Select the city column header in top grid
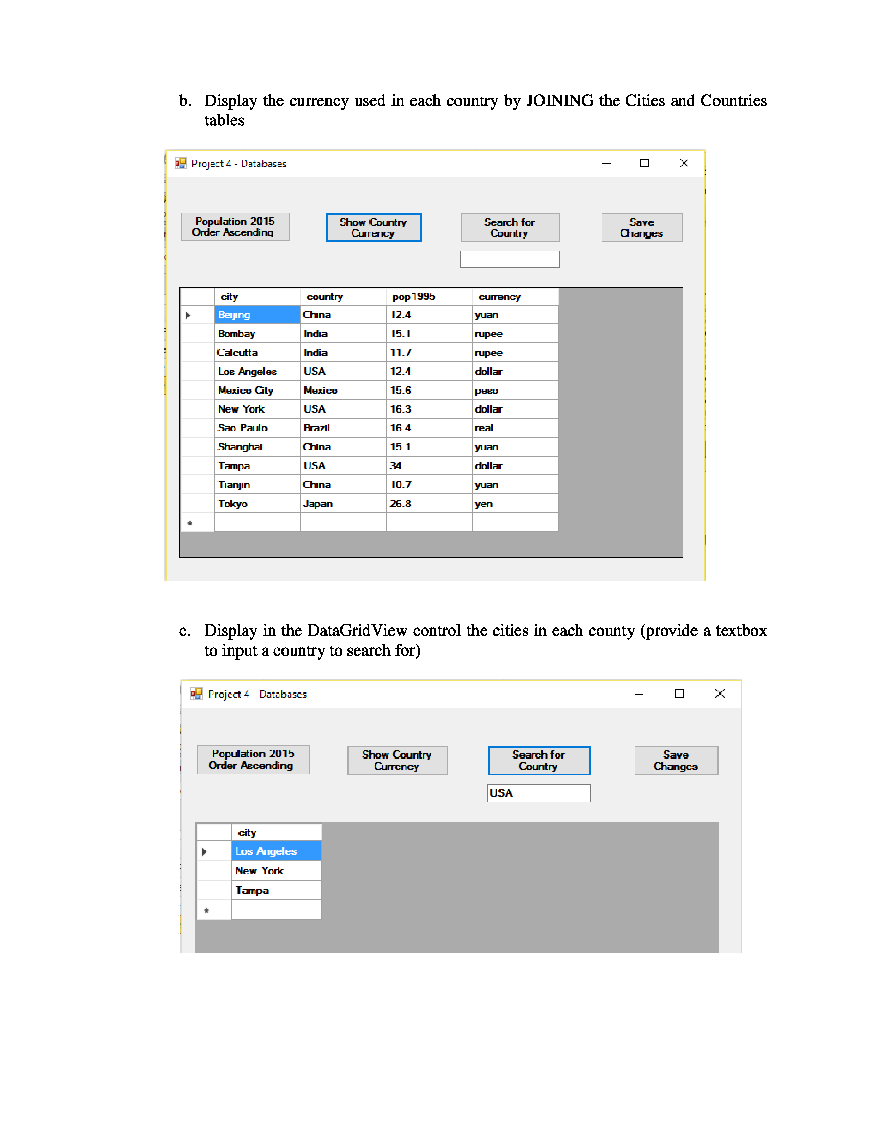Viewport: 870px width, 1126px height. tap(230, 296)
